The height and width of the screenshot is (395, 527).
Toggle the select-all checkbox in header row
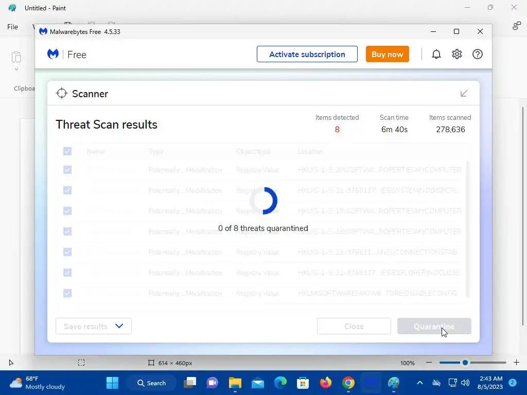67,151
